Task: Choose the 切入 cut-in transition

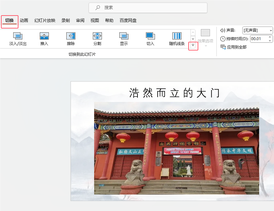Action: [x=150, y=39]
